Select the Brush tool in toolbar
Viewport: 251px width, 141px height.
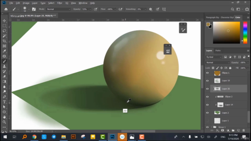click(4, 61)
